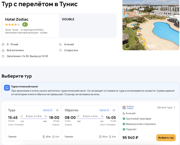The width and height of the screenshot is (180, 145).
Task: Click the Чартер info icon on Туда flight
Action: click(51, 110)
